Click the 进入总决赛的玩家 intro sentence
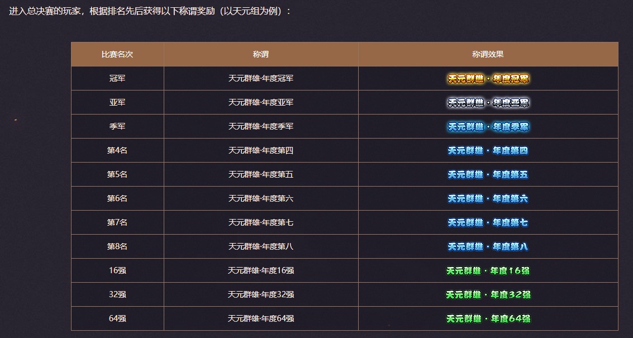 [x=150, y=11]
